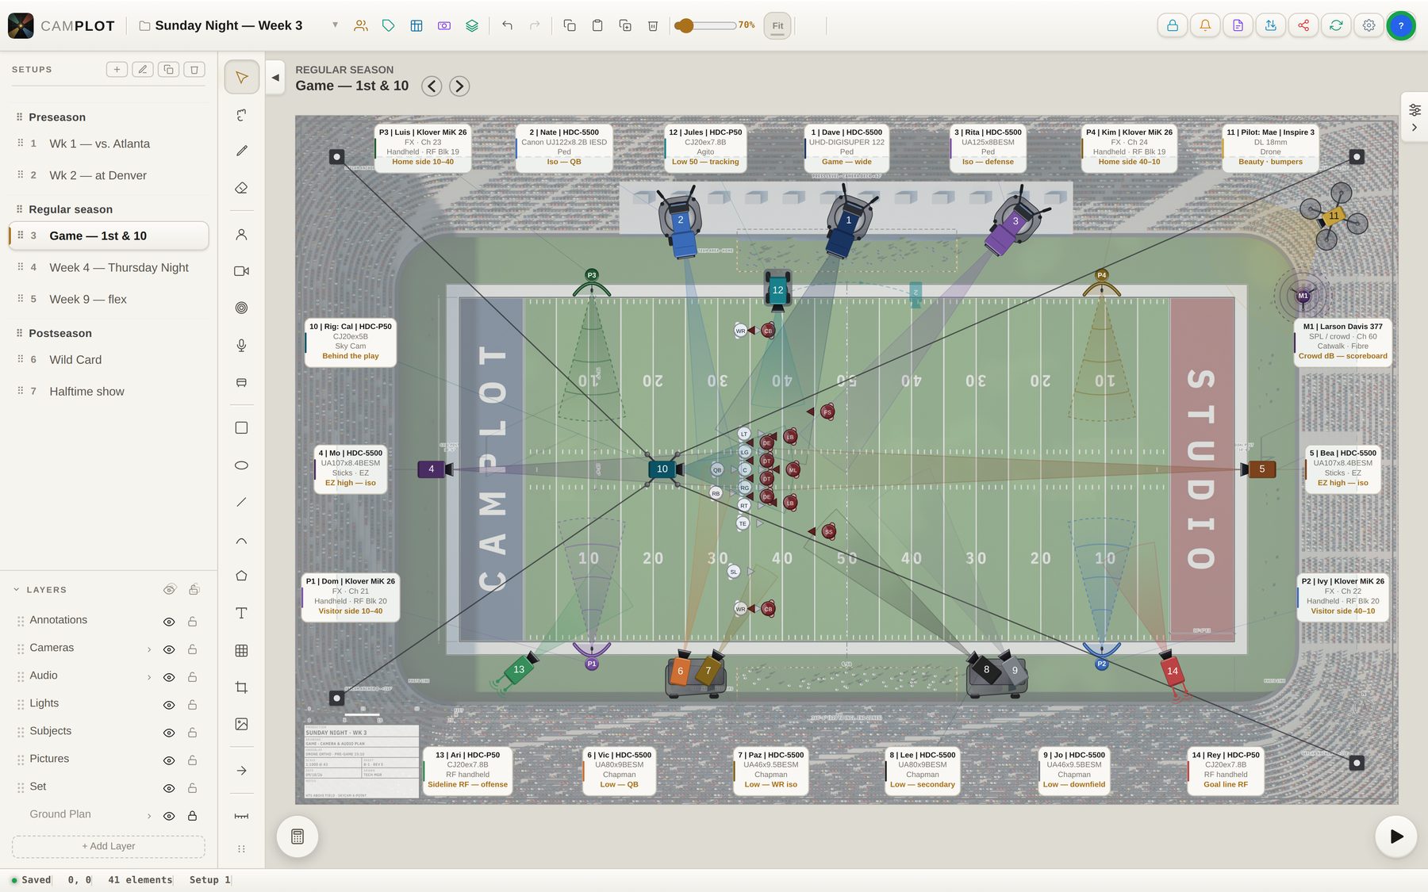
Task: Select the camera 1 Dave label card
Action: coord(846,147)
